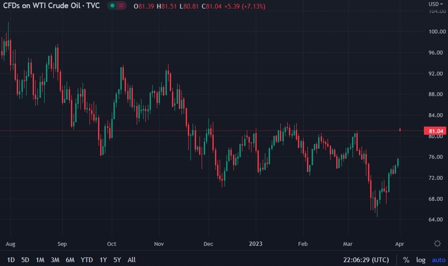Click the 92.00 price axis label
The width and height of the screenshot is (448, 266).
click(x=436, y=74)
